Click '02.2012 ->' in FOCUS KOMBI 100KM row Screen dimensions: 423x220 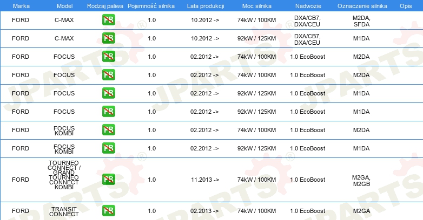pos(204,130)
